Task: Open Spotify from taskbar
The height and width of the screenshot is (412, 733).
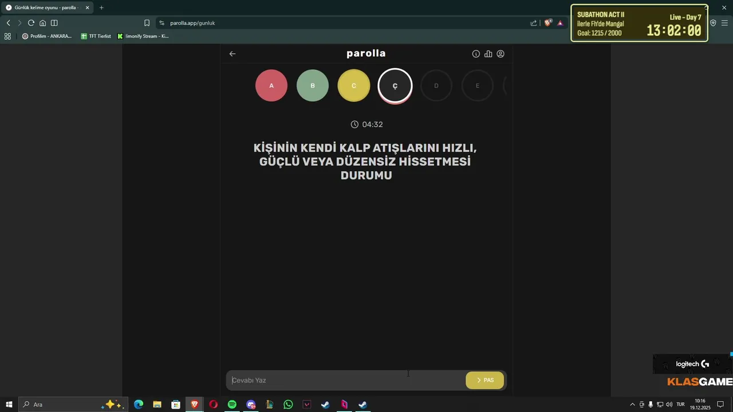Action: 232,405
